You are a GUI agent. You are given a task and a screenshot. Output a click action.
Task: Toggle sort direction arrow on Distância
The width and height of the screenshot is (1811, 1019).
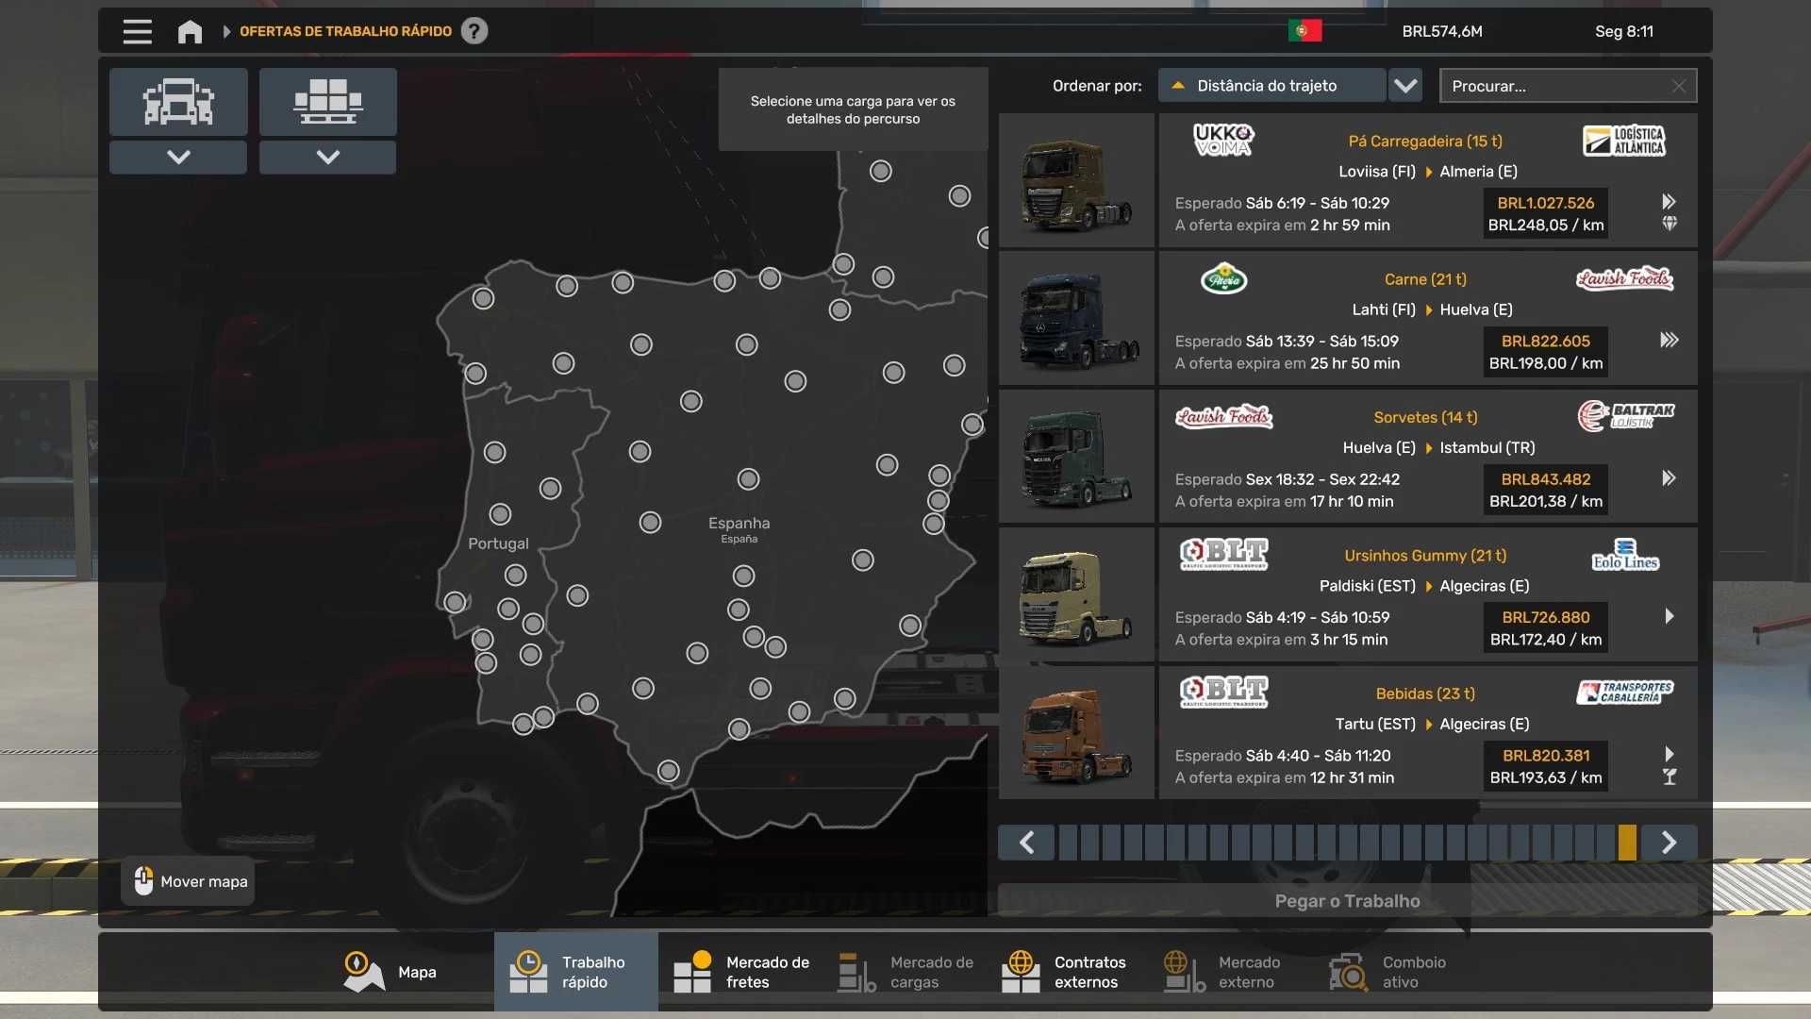click(1177, 86)
